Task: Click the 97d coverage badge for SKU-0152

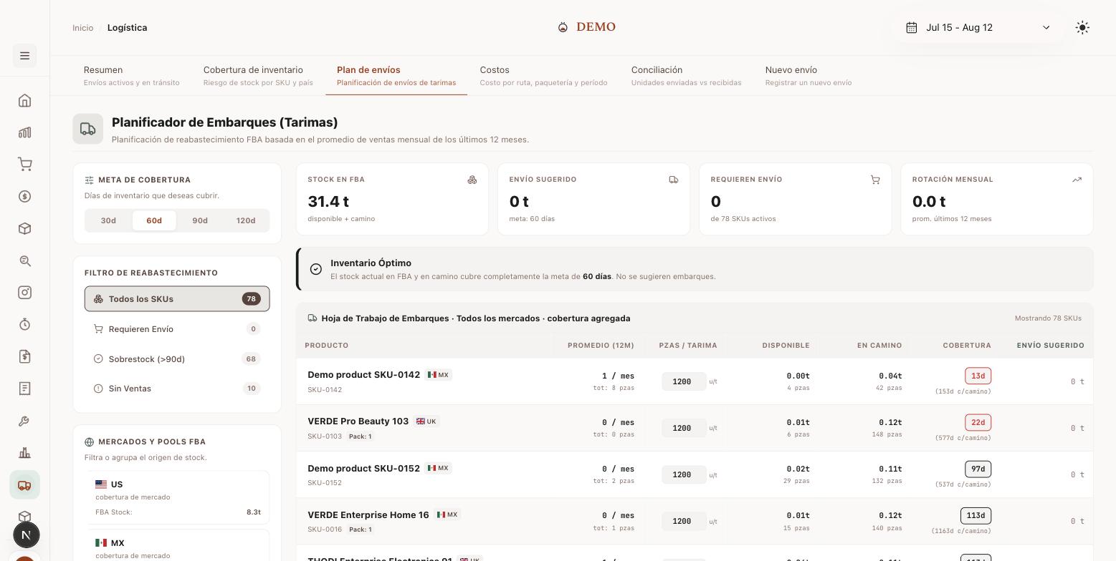Action: [978, 469]
